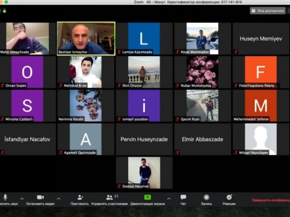
Task: Click muted mic icon on Elmir Abbaszade tile
Action: coord(178,153)
